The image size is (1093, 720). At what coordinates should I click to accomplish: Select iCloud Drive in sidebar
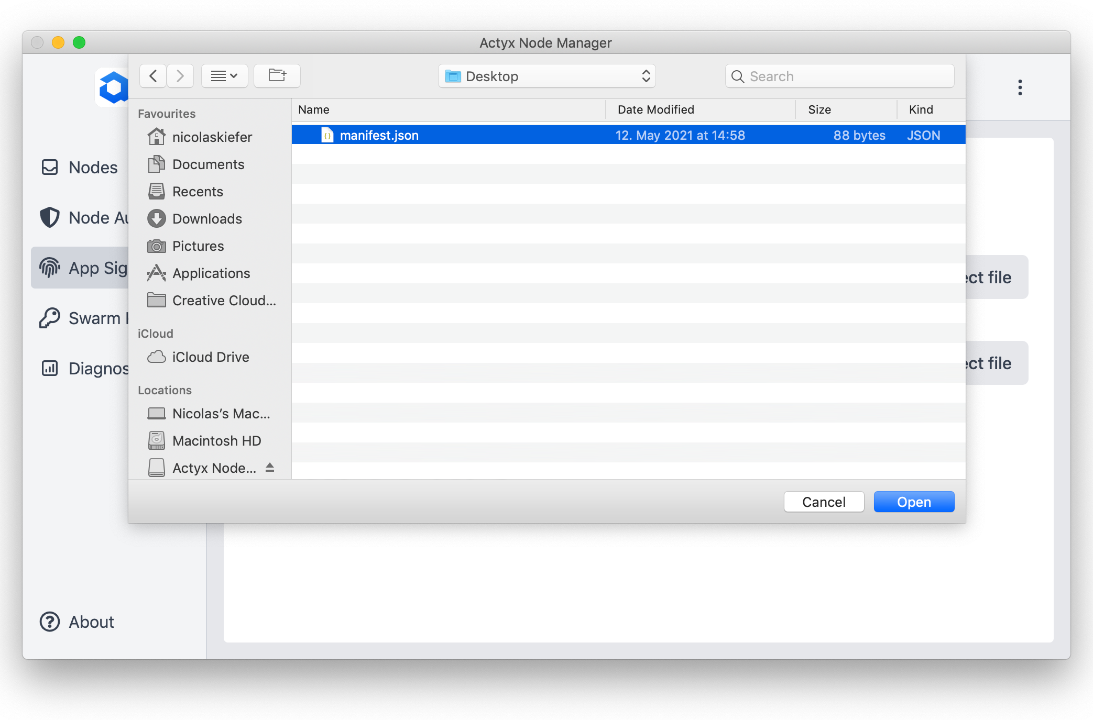click(x=210, y=357)
